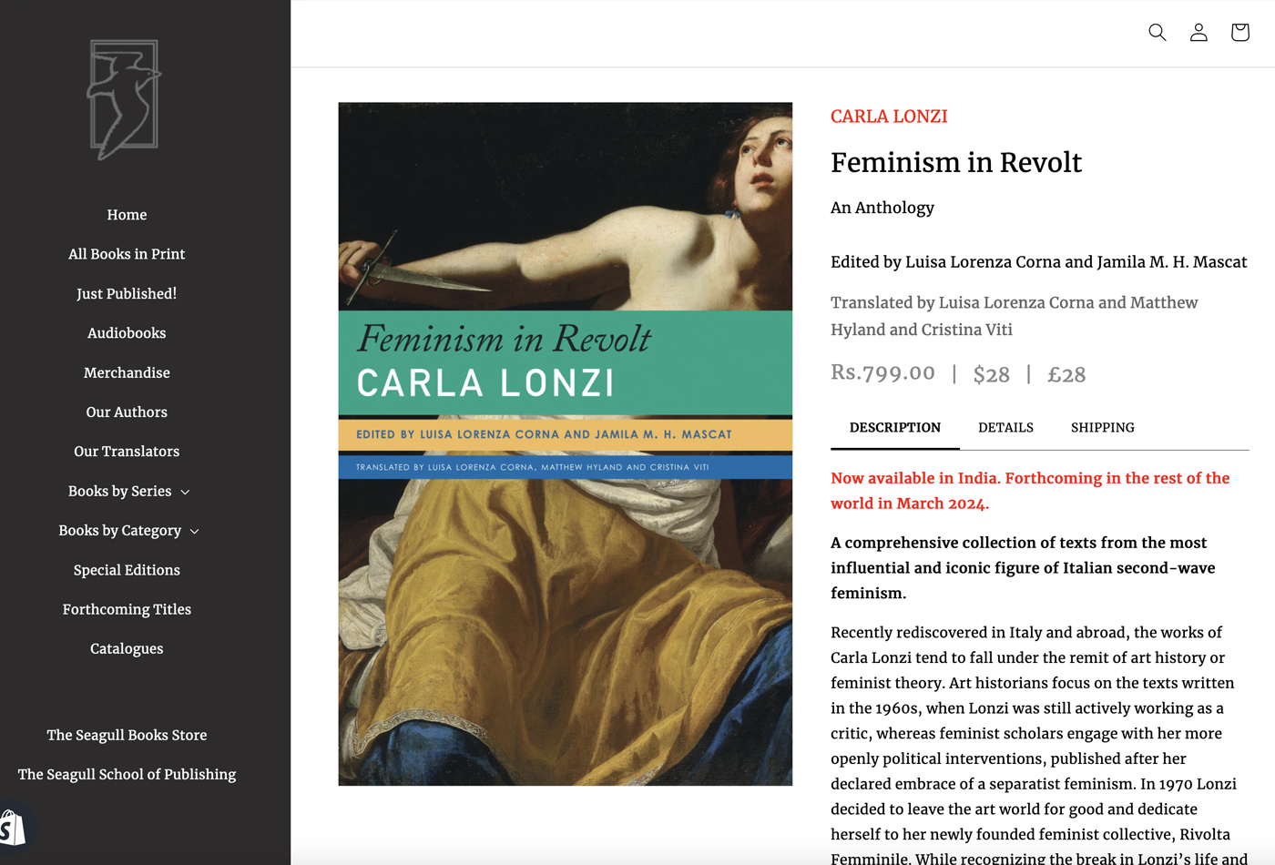Switch to the Shipping tab

point(1102,427)
